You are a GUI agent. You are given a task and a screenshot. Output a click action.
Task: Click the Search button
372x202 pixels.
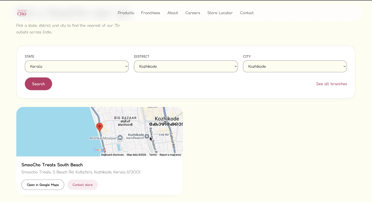38,84
